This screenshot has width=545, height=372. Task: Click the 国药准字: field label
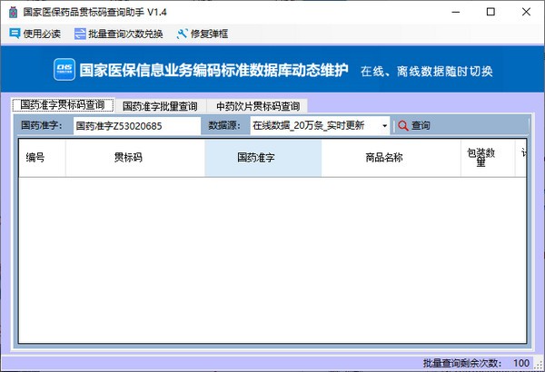pos(42,125)
